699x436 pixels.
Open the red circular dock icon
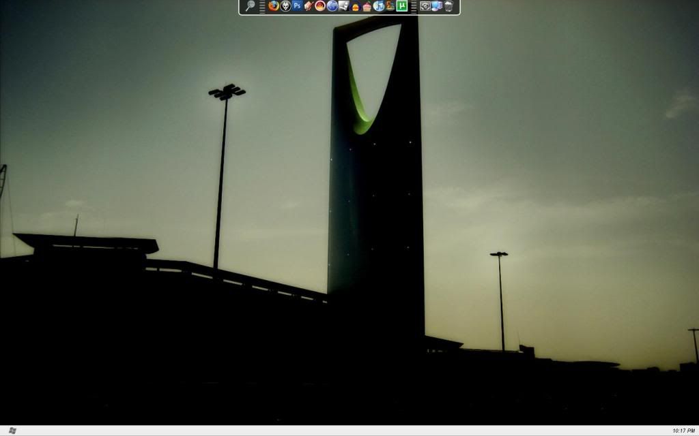[320, 6]
